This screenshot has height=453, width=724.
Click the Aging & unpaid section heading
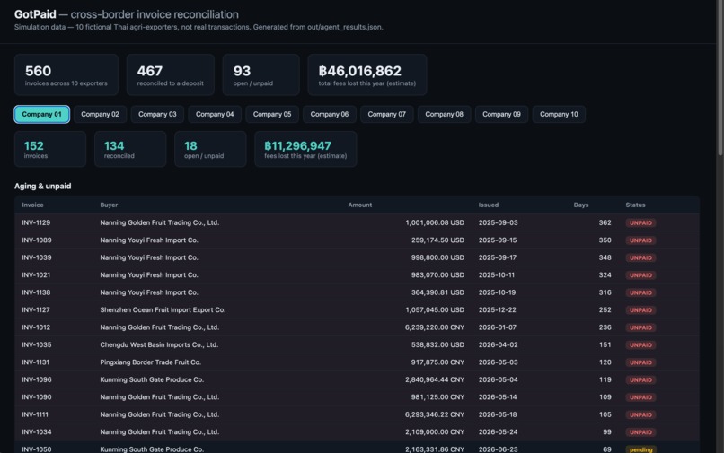click(42, 187)
